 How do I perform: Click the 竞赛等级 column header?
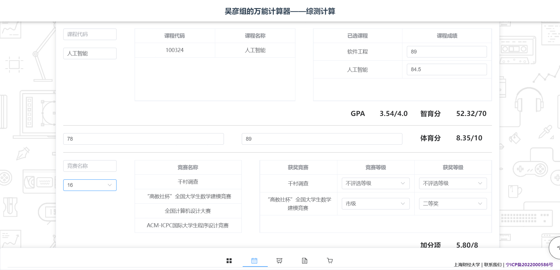pyautogui.click(x=376, y=167)
